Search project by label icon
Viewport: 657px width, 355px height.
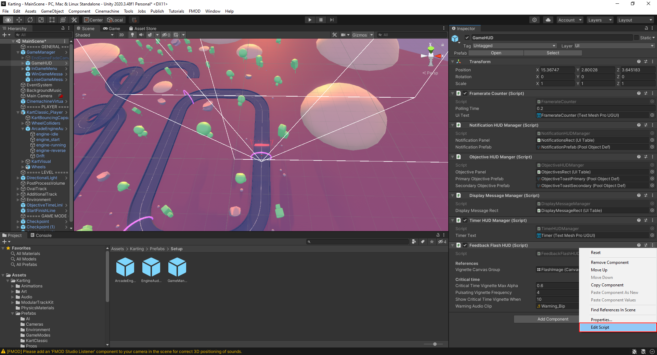(423, 242)
